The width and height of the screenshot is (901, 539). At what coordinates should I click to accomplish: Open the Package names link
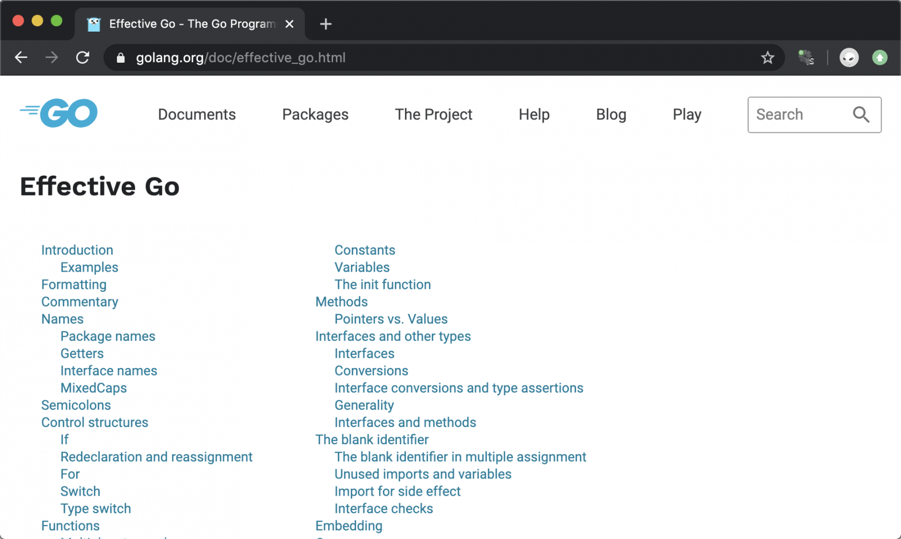[x=108, y=336]
